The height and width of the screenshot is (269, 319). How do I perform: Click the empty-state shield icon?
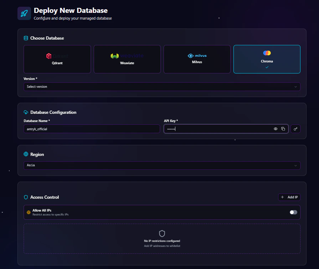tap(162, 234)
